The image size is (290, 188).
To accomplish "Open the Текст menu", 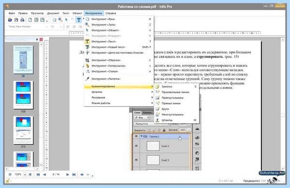I will coord(66,14).
